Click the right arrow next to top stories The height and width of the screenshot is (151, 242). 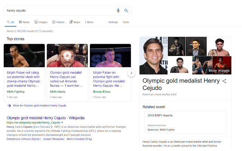pos(131,73)
